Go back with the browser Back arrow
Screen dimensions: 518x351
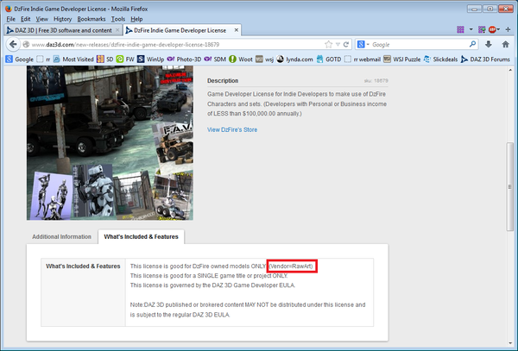click(13, 44)
